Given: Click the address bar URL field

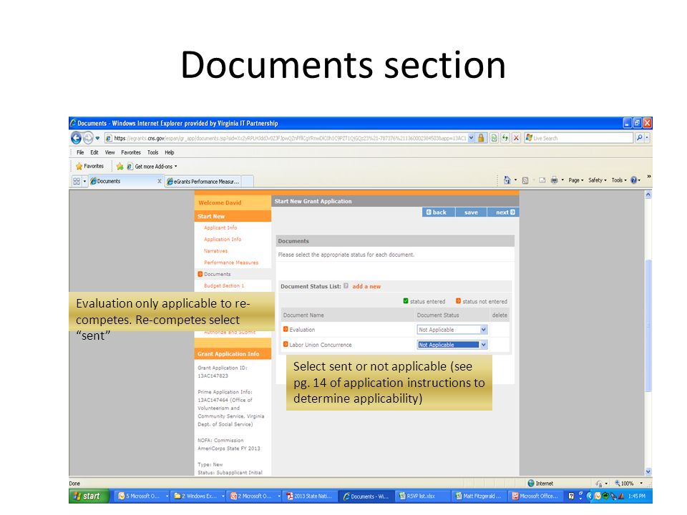Looking at the screenshot, I should point(286,138).
